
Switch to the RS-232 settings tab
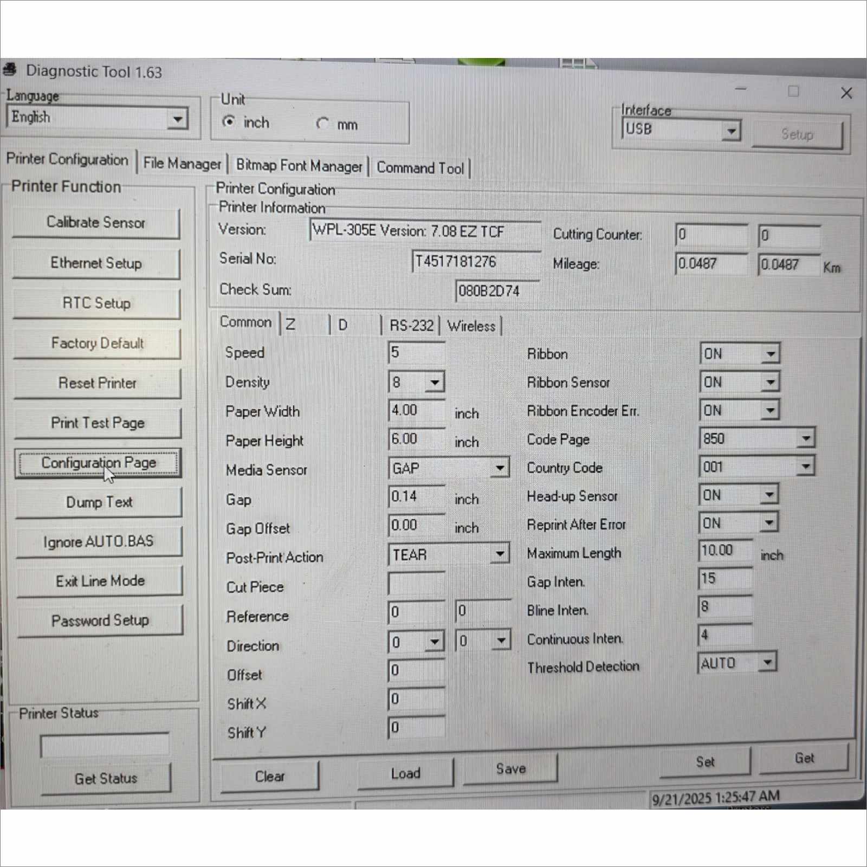(411, 326)
